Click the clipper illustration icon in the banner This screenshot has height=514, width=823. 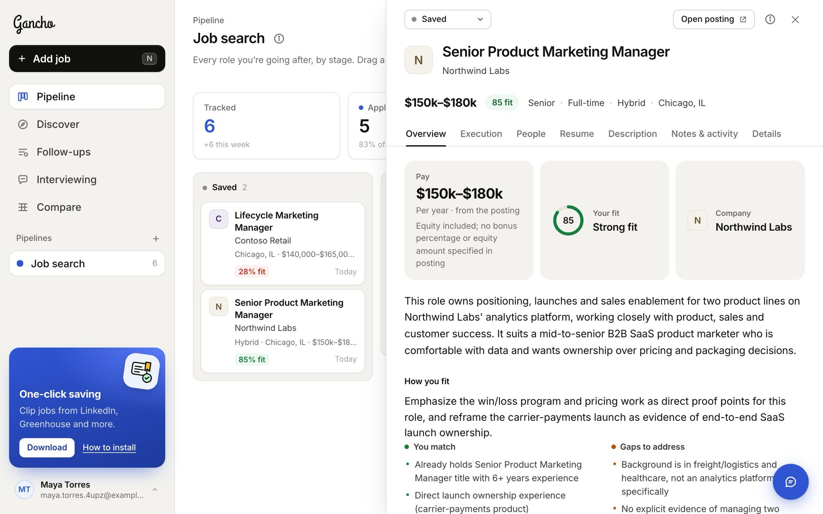(141, 371)
